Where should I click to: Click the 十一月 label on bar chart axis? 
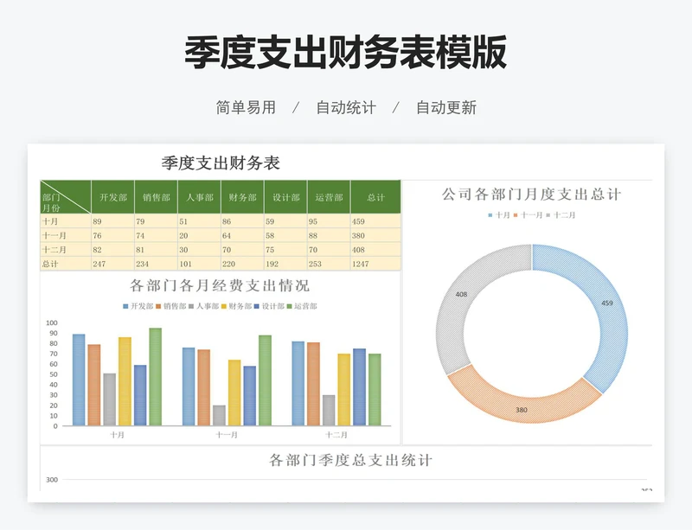click(x=227, y=435)
